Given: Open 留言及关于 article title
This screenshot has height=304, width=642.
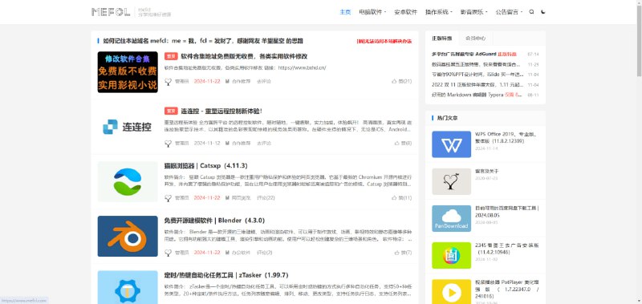Looking at the screenshot, I should click(487, 171).
